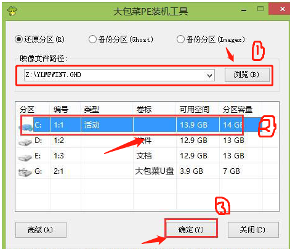Image resolution: width=290 pixels, height=249 pixels.
Task: Click the 13.9 GB free space cell
Action: pyautogui.click(x=194, y=125)
